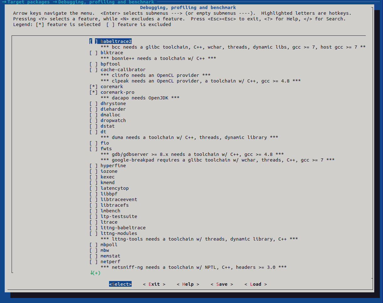Click the duma needs toolchain comment
Screen dimensions: 383x303
189,137
